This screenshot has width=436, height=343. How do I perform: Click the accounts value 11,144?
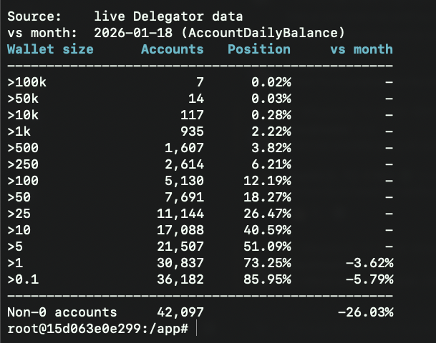(180, 214)
